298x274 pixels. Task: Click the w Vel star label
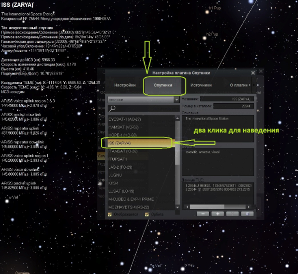[13, 197]
